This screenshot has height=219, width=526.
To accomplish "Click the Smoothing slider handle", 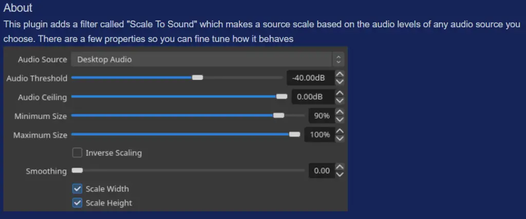I will coord(77,170).
